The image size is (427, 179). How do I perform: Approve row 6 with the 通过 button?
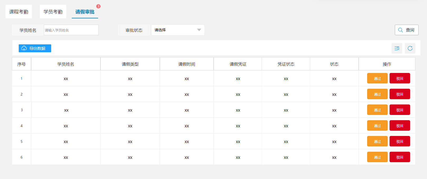click(x=377, y=157)
